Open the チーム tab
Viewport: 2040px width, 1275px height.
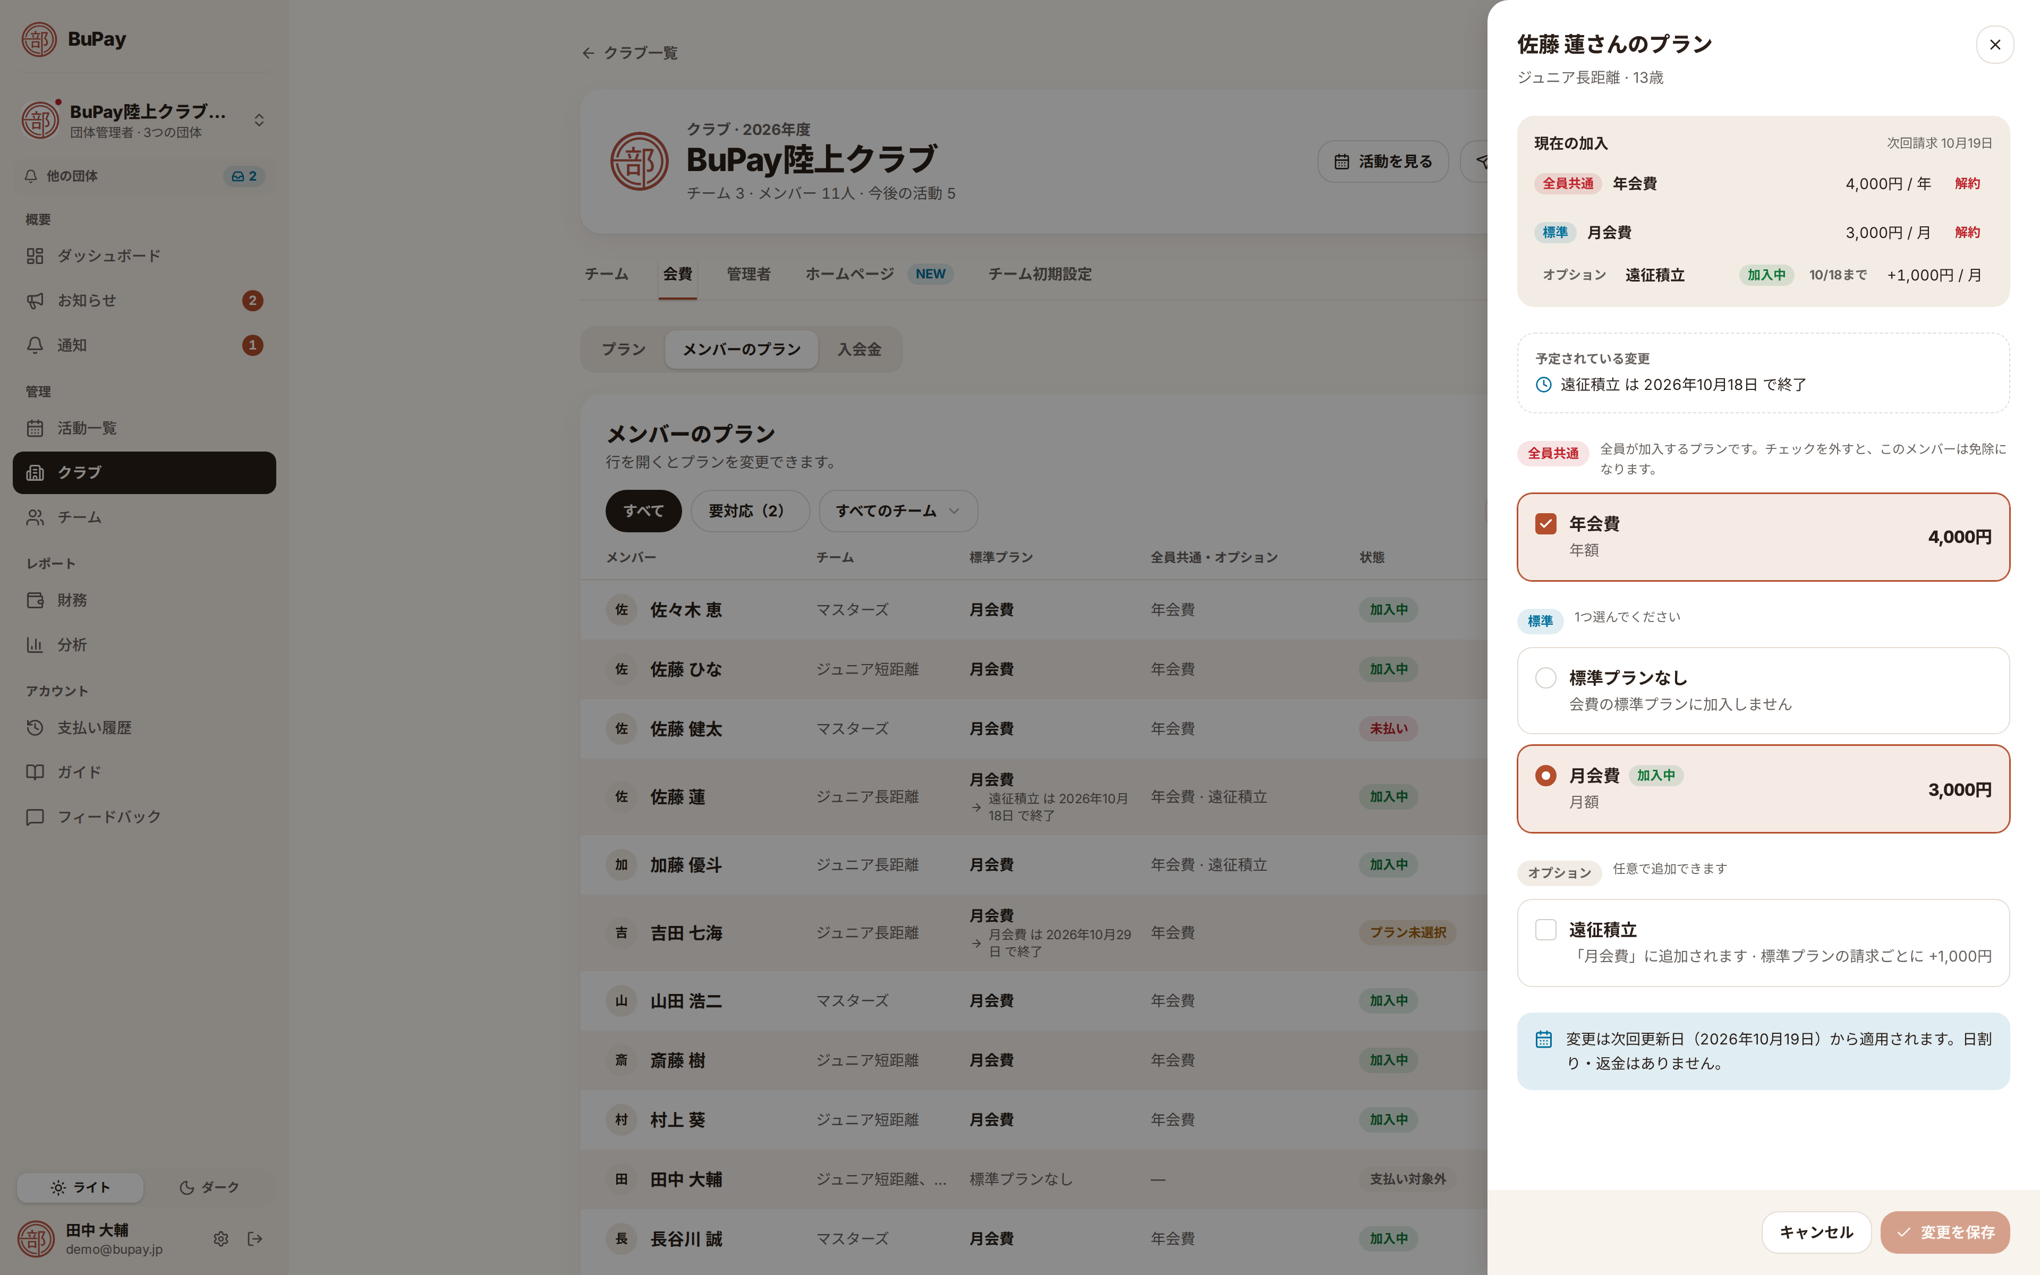point(606,274)
